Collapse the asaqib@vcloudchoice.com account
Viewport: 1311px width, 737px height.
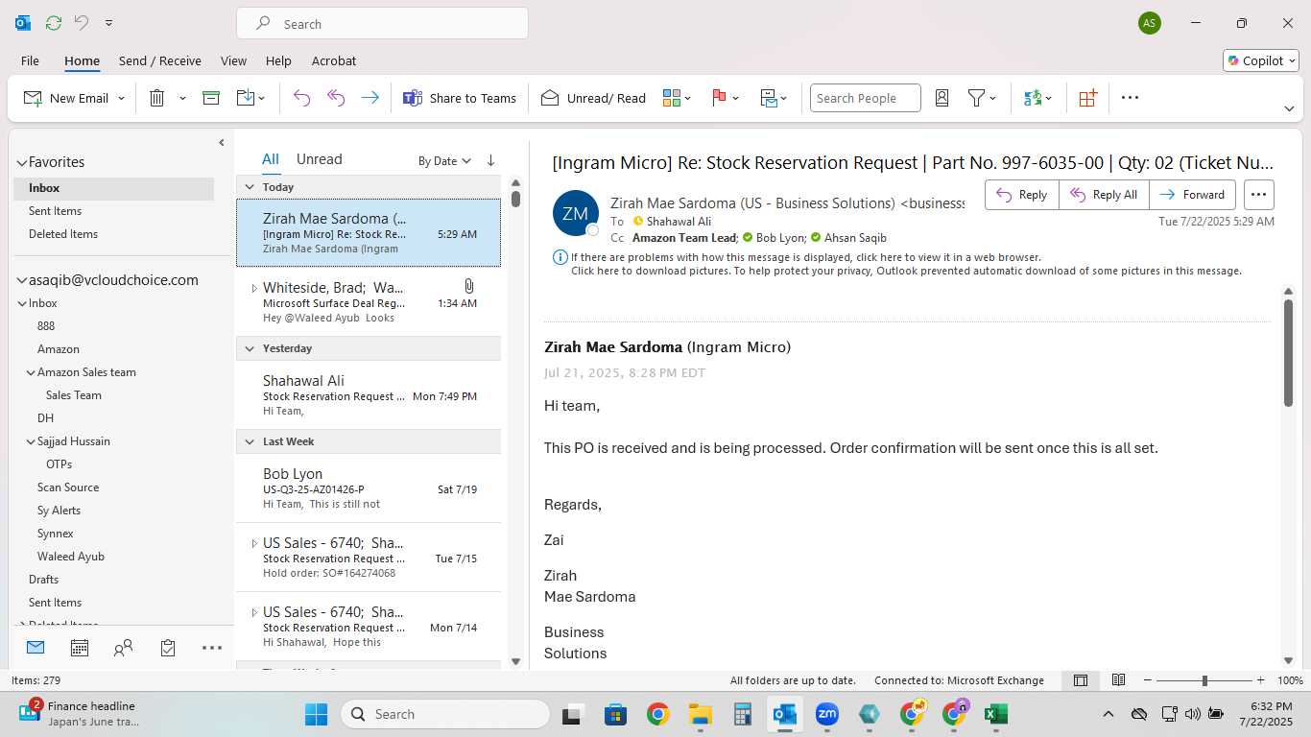21,280
